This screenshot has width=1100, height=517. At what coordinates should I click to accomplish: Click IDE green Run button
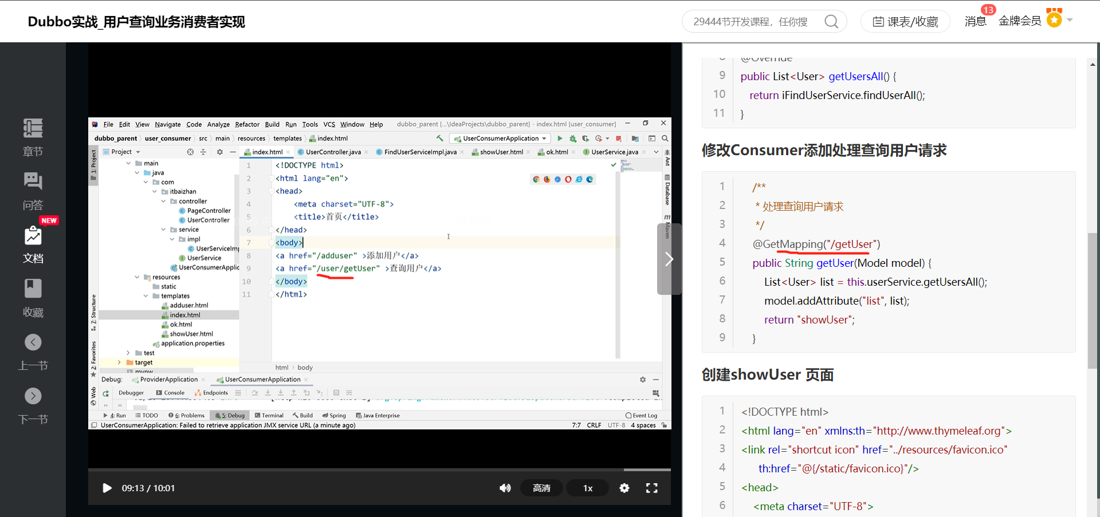coord(560,139)
